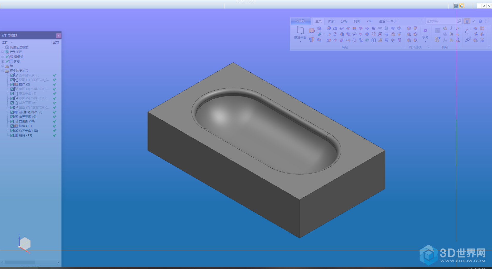492x269 pixels.
Task: Click the block primitive icon beside Extrude
Action: tap(319, 28)
